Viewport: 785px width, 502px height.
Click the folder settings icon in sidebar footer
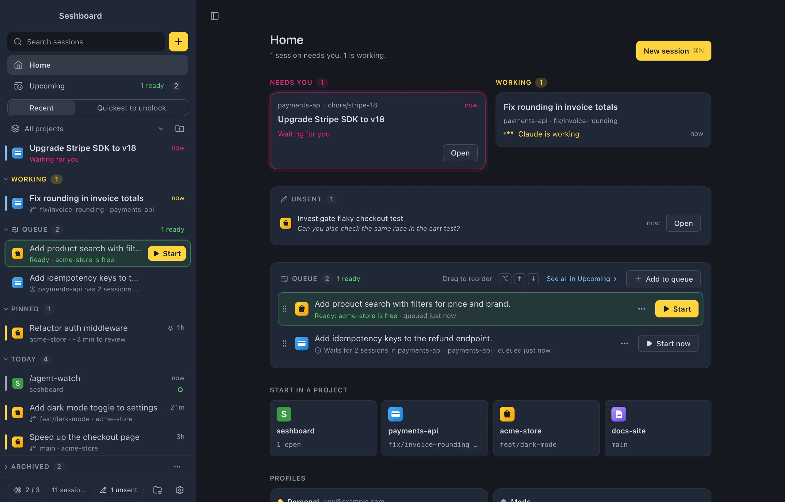click(158, 490)
